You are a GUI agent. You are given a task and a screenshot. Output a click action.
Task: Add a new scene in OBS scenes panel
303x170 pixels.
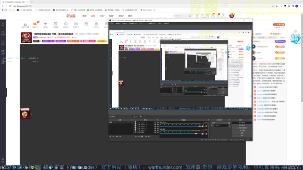[x=110, y=136]
